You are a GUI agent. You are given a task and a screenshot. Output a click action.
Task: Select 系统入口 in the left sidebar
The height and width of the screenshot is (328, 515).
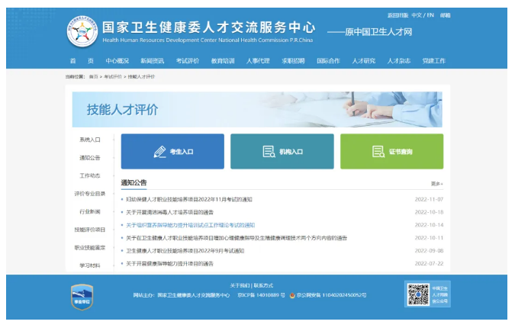[x=90, y=140]
